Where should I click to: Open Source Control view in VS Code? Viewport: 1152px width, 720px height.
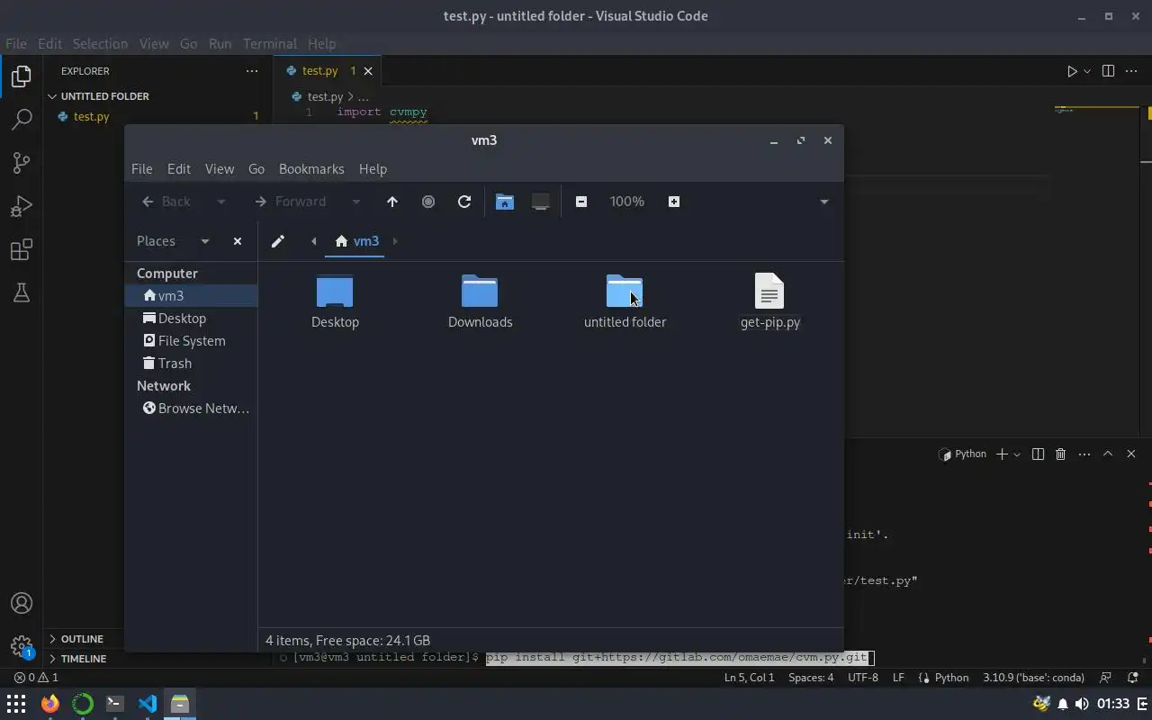22,162
